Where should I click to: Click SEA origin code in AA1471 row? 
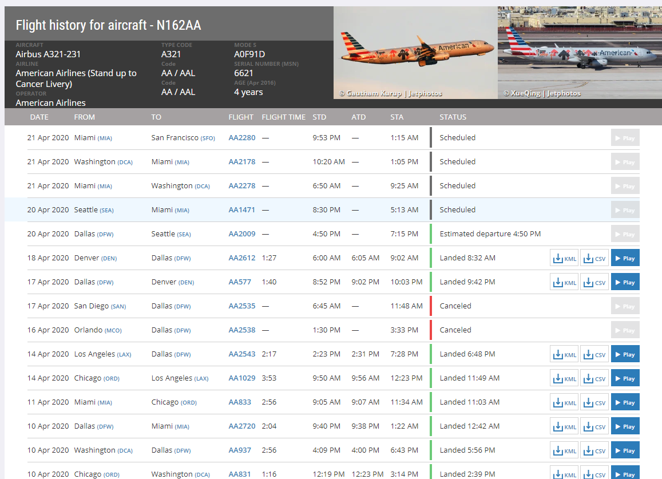(107, 211)
